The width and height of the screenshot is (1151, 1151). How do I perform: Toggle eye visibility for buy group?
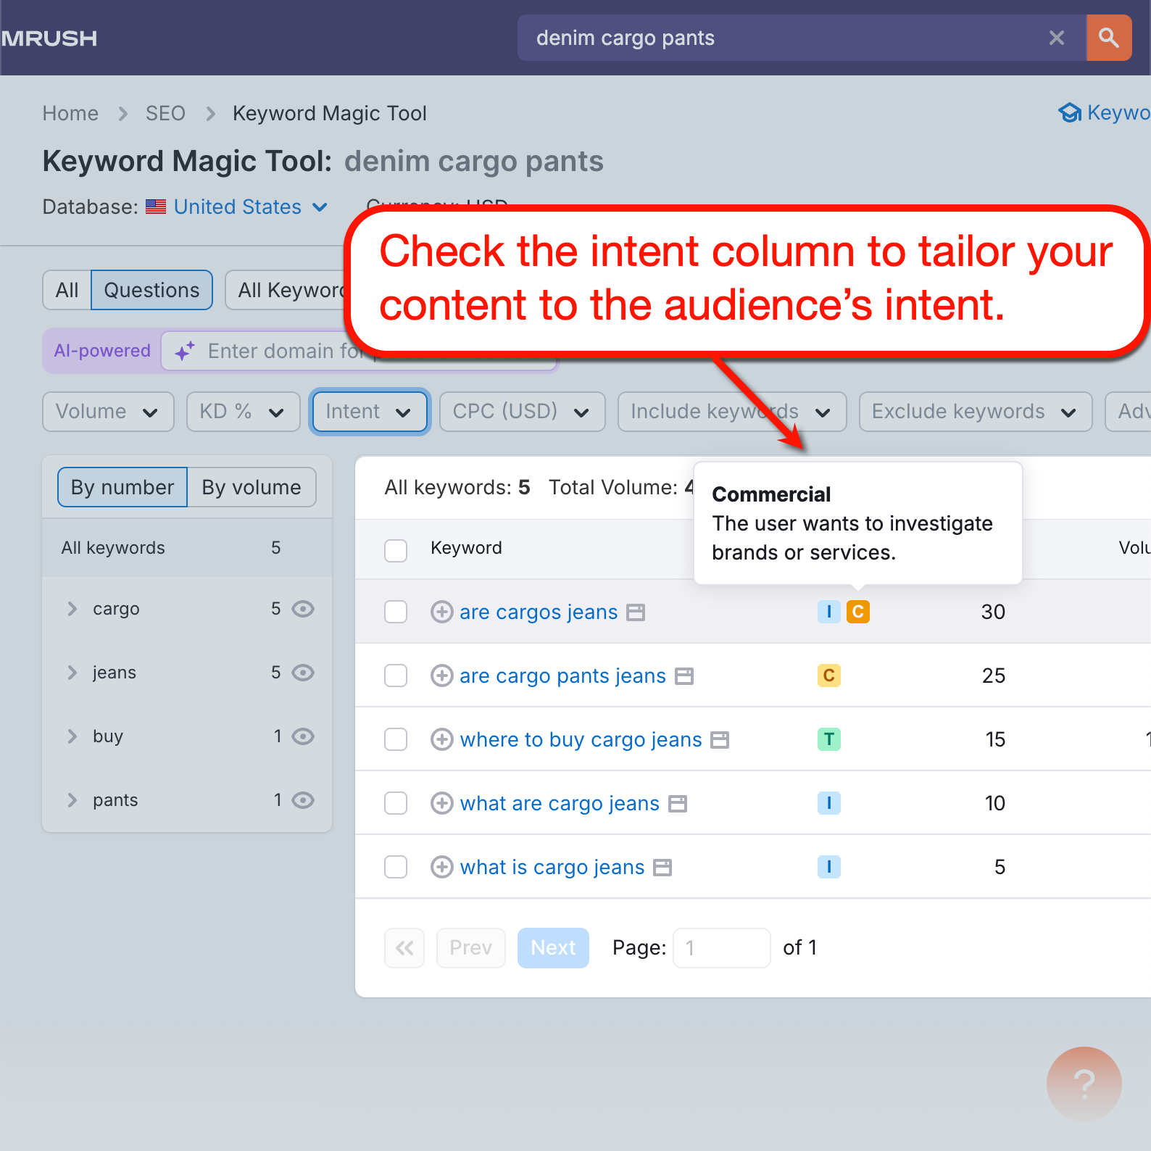303,736
